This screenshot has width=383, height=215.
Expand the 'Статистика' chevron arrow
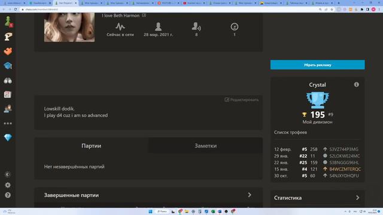pyautogui.click(x=358, y=198)
